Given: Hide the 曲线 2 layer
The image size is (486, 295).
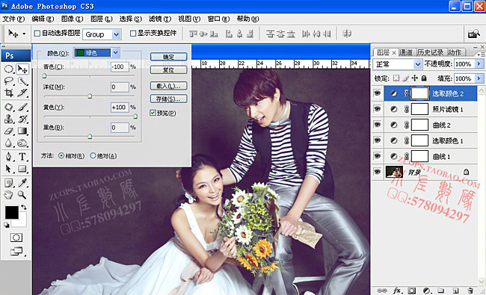Looking at the screenshot, I should pyautogui.click(x=377, y=125).
